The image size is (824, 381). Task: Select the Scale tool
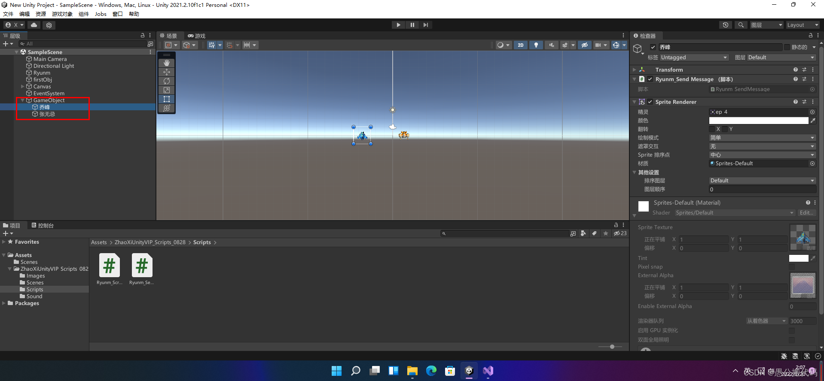click(x=167, y=90)
